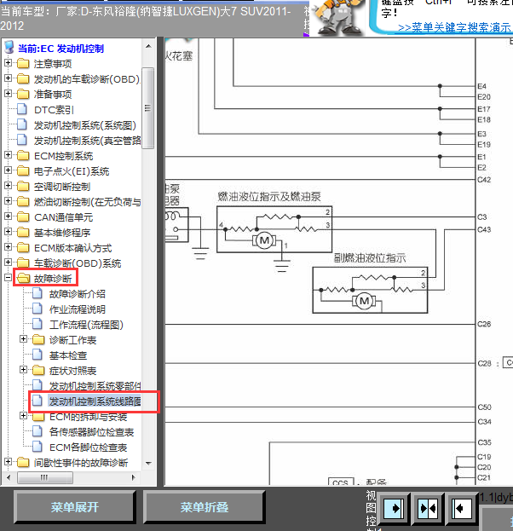
Task: Expand the ECM控制系统 folder node
Action: coord(9,155)
